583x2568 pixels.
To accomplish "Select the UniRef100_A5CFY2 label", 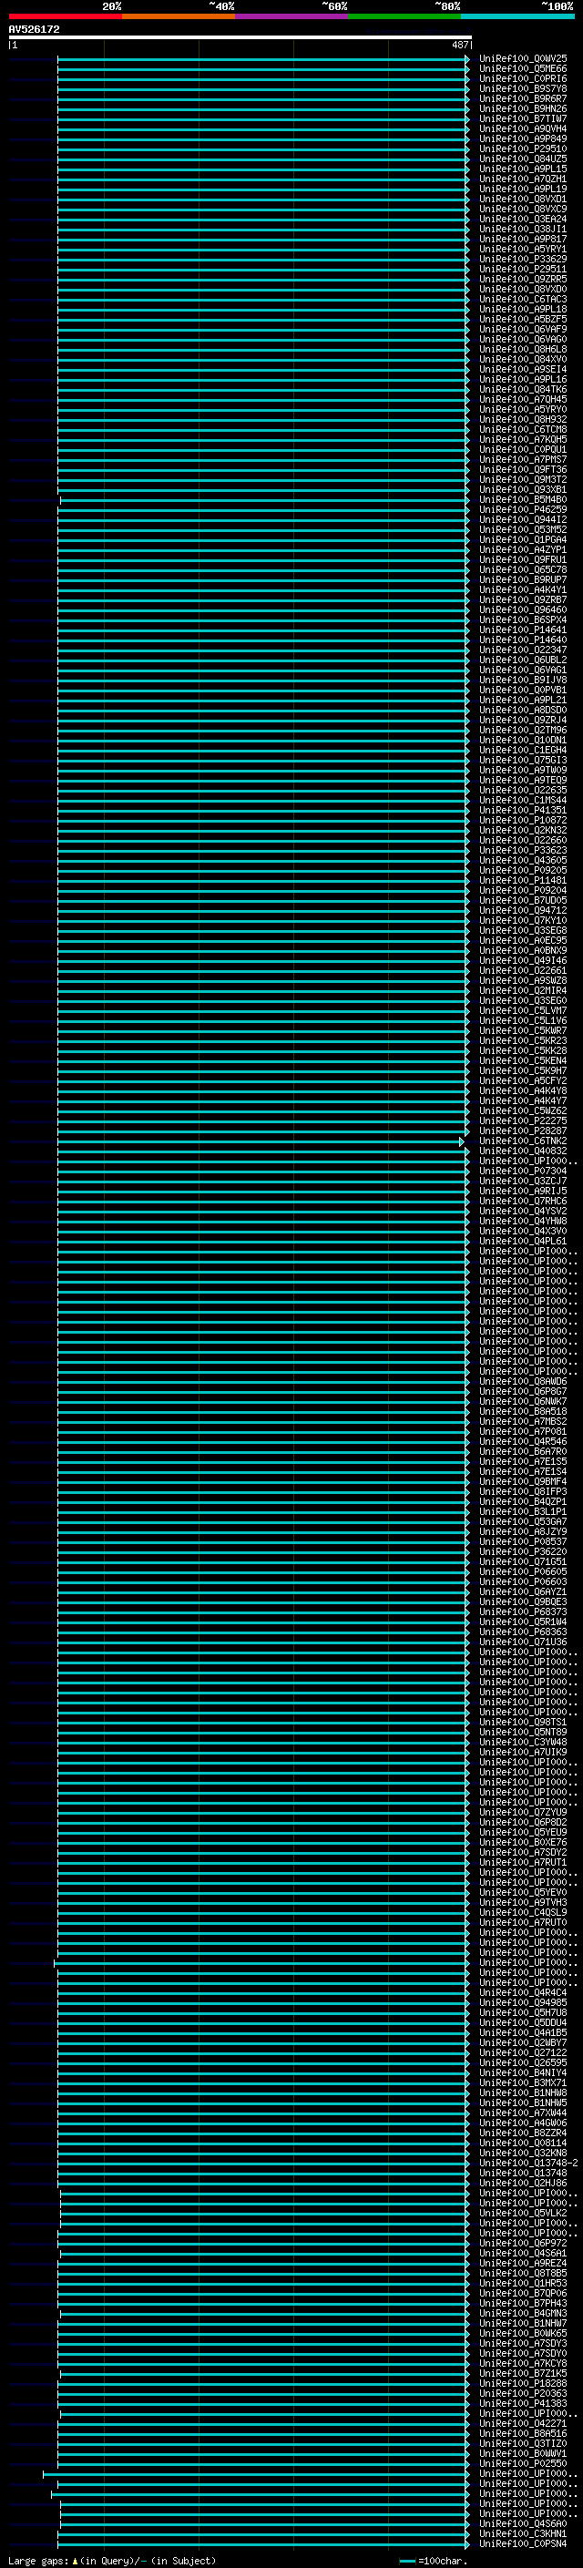I will (523, 1080).
